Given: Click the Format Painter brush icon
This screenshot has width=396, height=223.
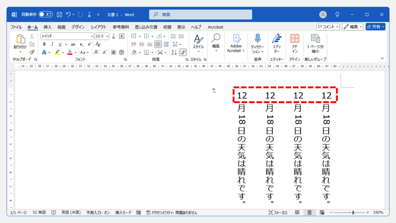Looking at the screenshot, I should coord(32,52).
